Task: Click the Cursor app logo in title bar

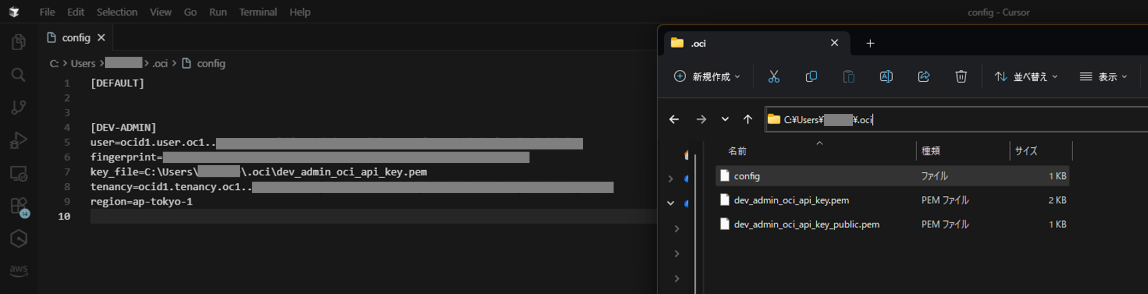Action: (x=14, y=12)
